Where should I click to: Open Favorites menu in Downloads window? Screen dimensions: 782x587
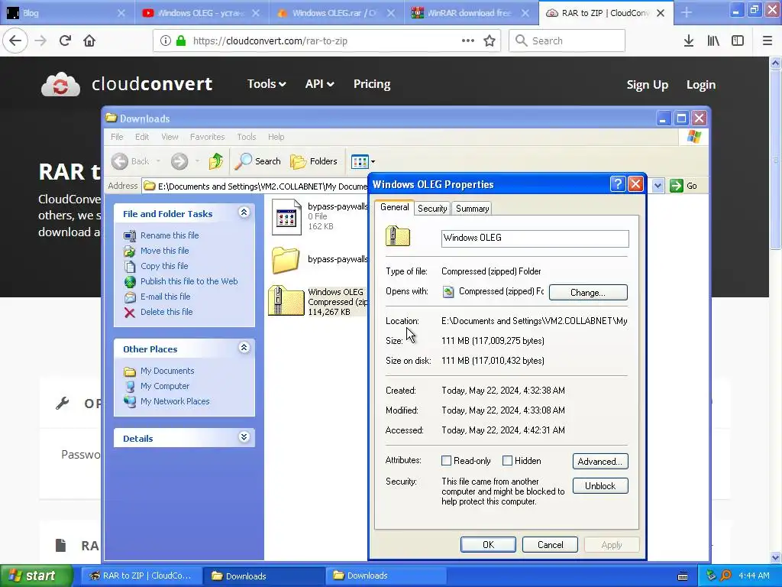[207, 137]
